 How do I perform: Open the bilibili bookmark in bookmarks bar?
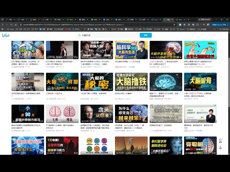click(x=76, y=29)
